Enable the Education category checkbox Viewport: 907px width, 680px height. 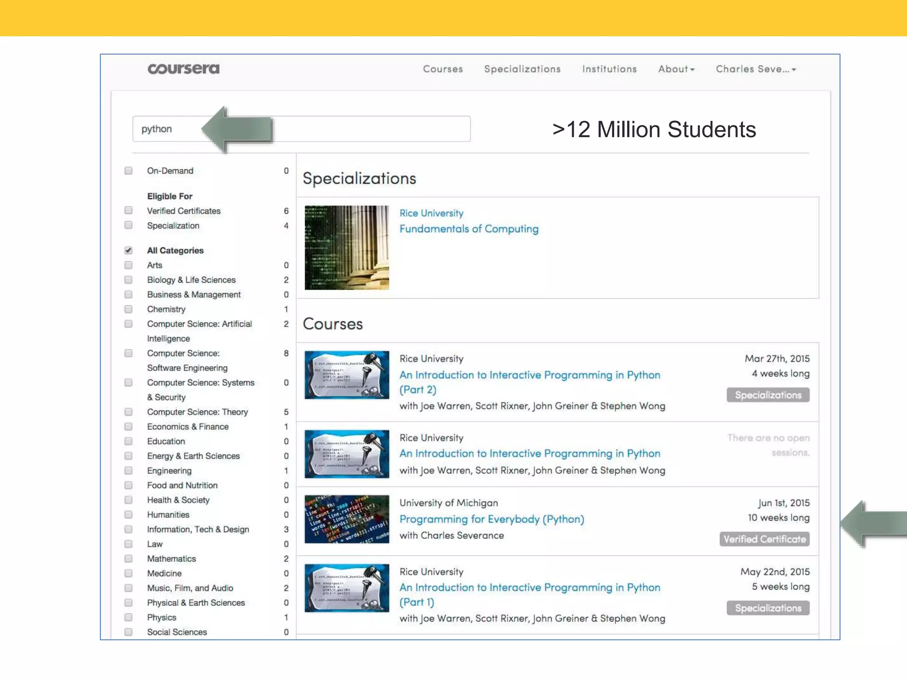pyautogui.click(x=128, y=441)
